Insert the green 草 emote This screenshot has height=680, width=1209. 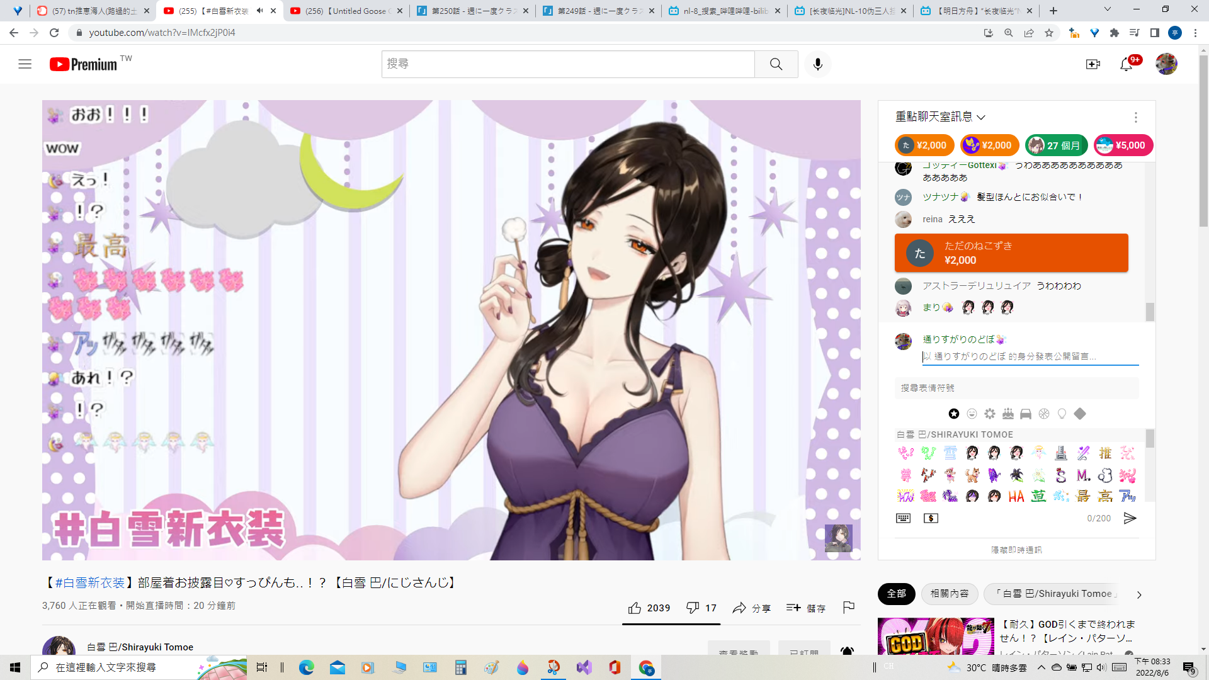point(1038,496)
